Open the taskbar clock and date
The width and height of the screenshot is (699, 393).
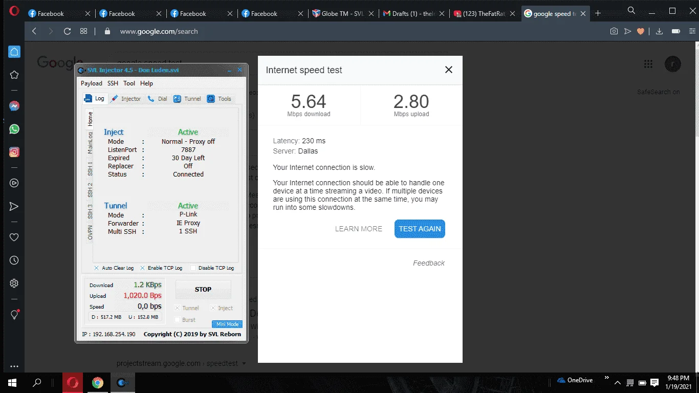click(x=680, y=382)
